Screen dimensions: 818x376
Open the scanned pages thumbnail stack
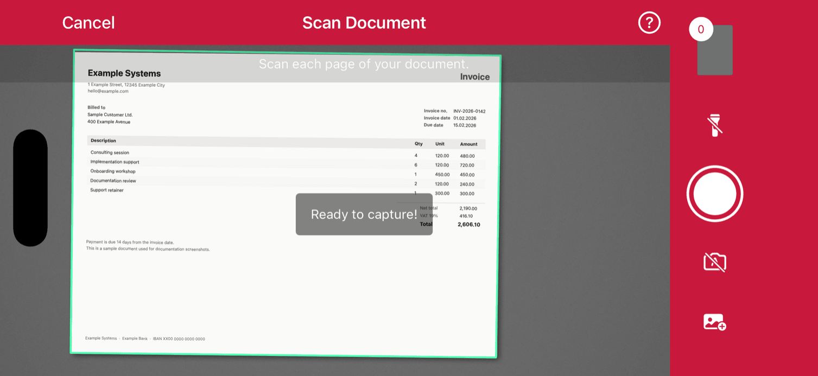[715, 50]
